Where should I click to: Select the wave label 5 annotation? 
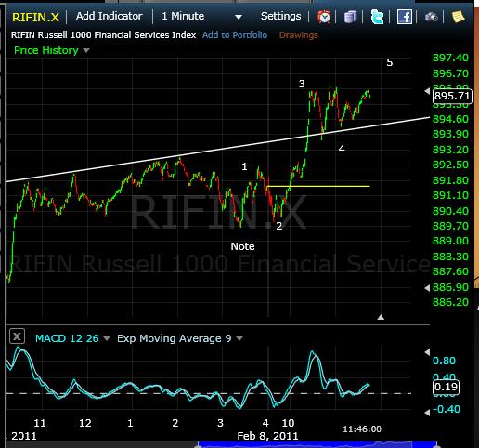(390, 62)
